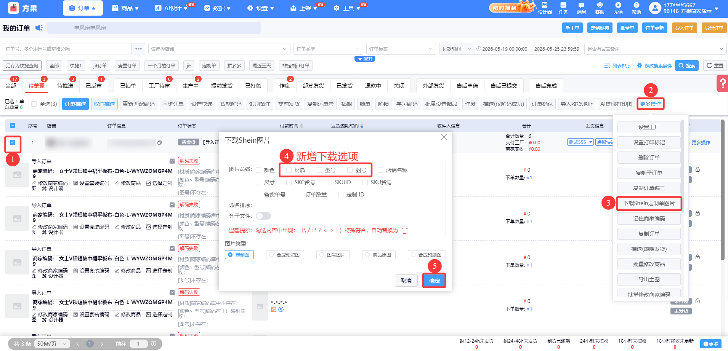Click the 导出订单 button
Screen dimensions: 728x351
tap(714, 28)
